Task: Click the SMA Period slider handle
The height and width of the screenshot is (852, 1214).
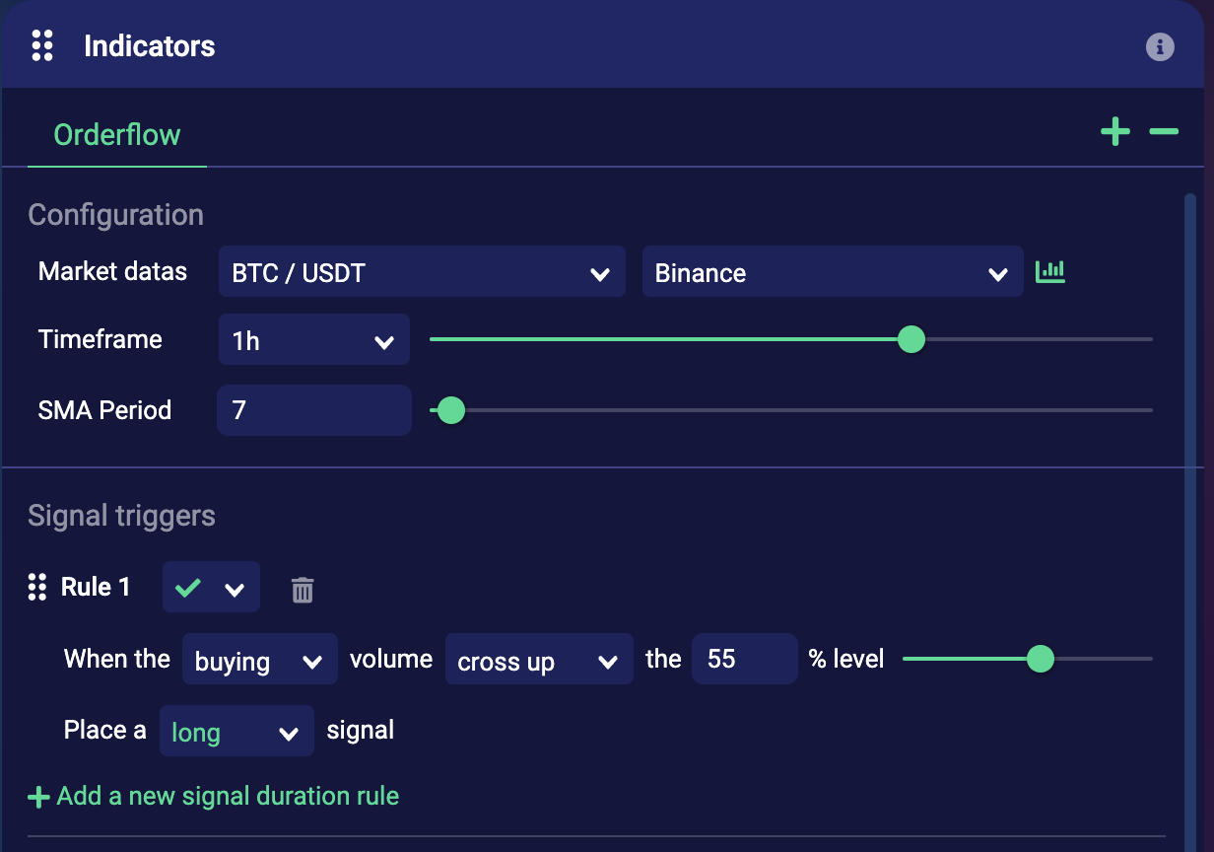Action: click(x=450, y=410)
